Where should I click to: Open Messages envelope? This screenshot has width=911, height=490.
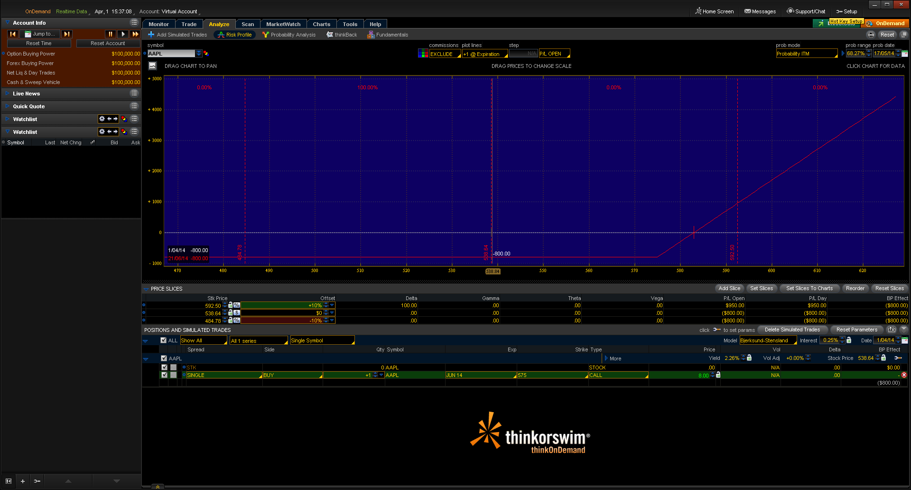760,11
